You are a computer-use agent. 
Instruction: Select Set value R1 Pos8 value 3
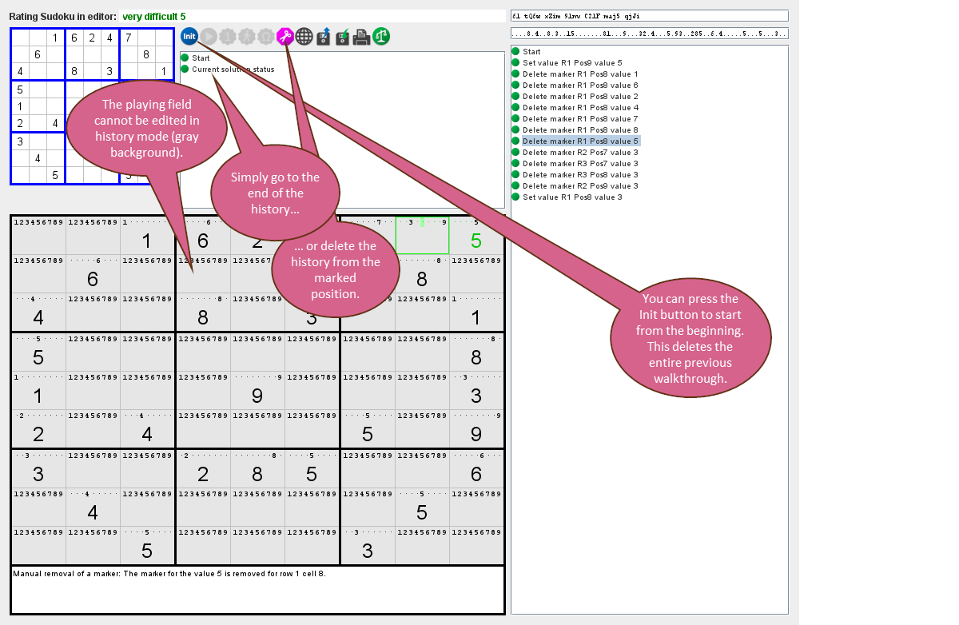coord(572,197)
